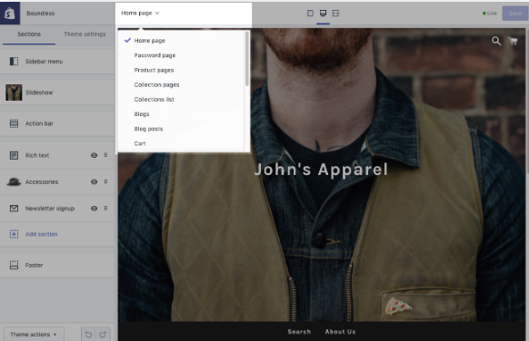Open the Slideshow section thumbnail

14,93
